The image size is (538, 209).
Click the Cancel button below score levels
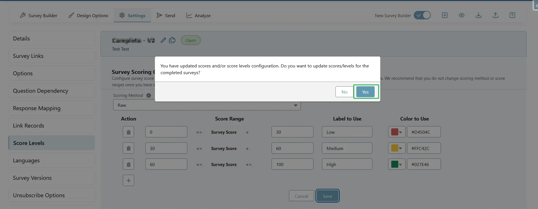pos(301,196)
